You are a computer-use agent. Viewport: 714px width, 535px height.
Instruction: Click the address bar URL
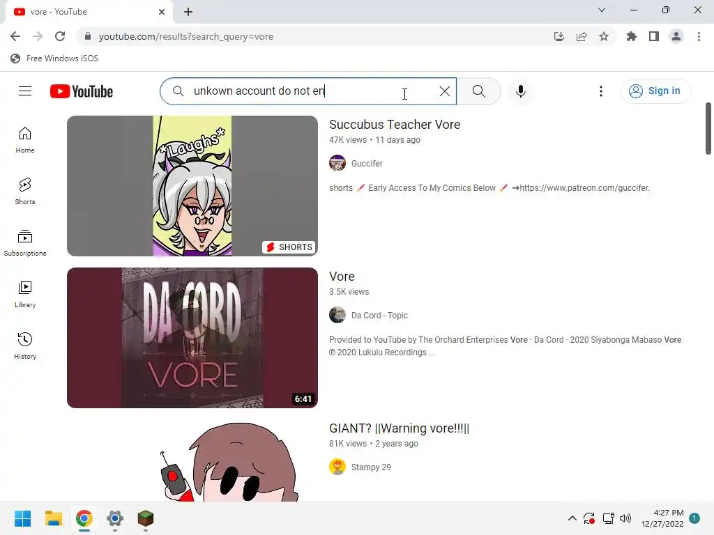click(185, 36)
